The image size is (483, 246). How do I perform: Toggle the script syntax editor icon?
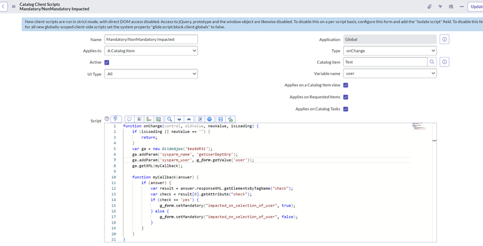[x=116, y=119]
